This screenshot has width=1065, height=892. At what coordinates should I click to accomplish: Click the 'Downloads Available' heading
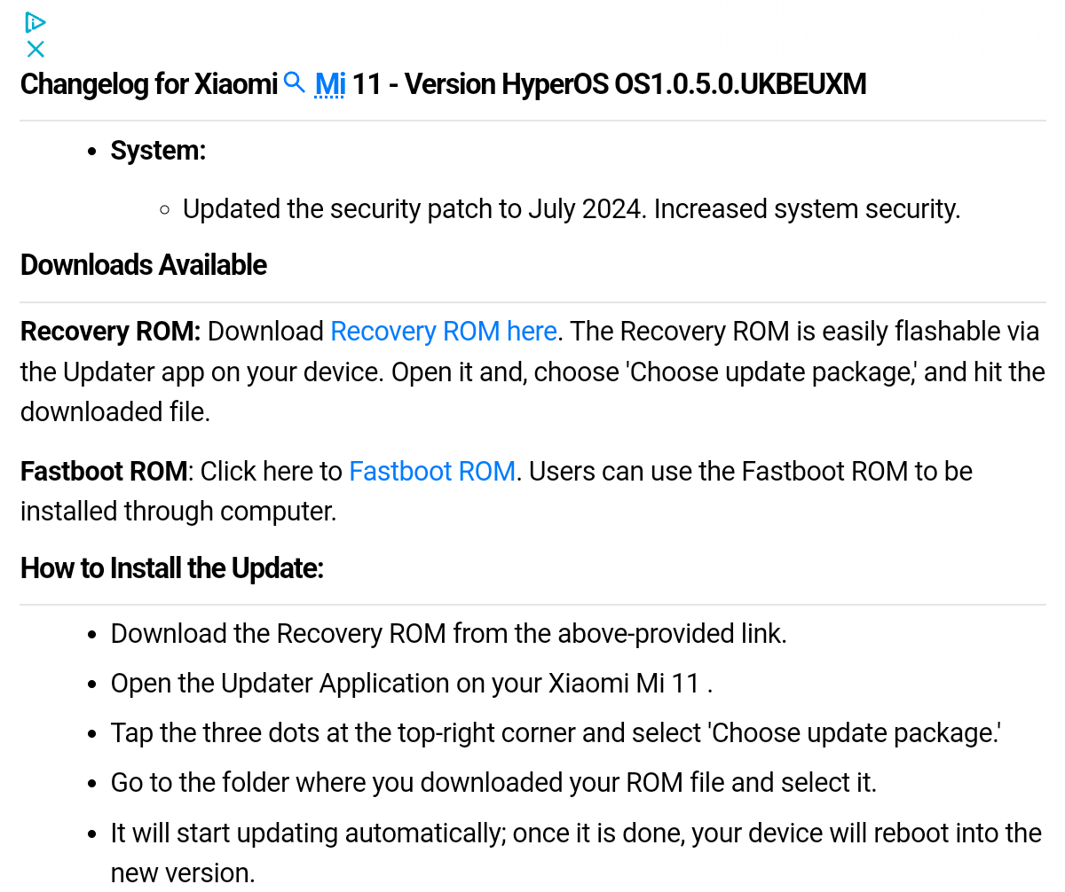144,265
